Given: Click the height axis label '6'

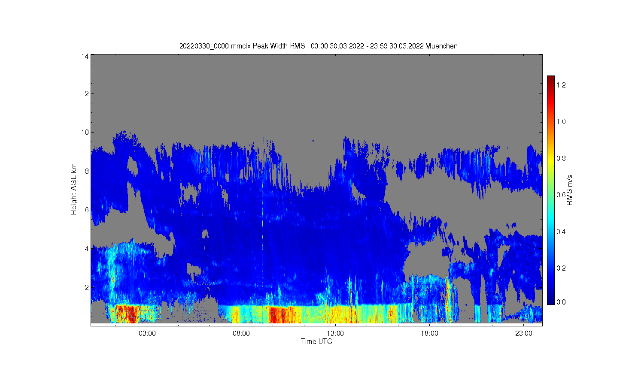Looking at the screenshot, I should point(87,210).
